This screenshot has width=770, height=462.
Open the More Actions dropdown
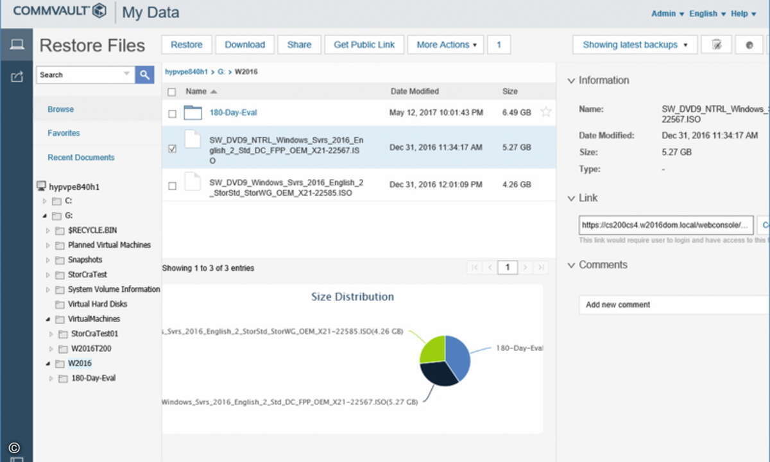point(446,45)
